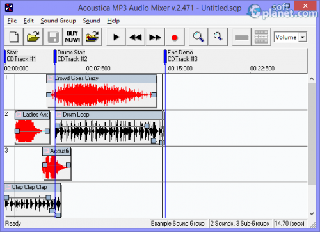320x232 pixels.
Task: Click track number 2 label
Action: point(6,114)
